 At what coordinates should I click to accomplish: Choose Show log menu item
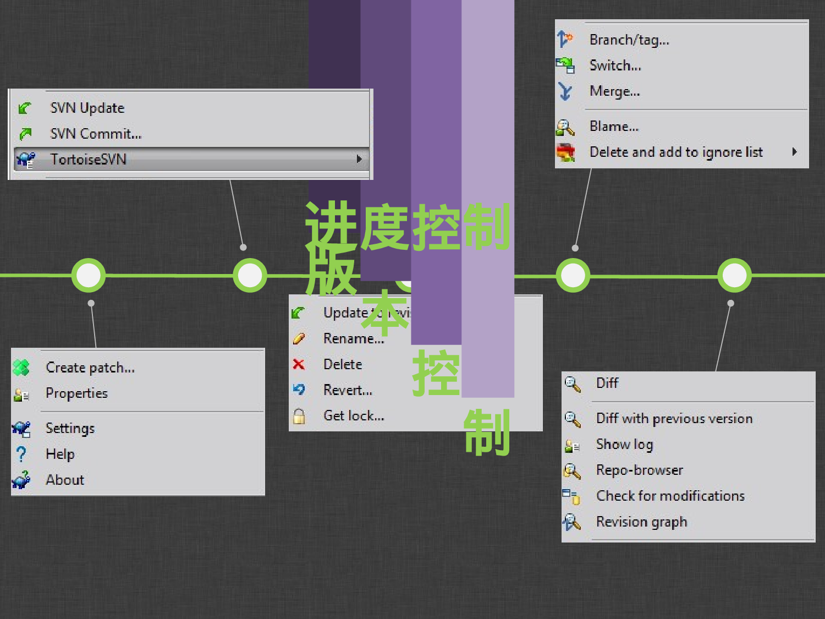[x=624, y=445]
